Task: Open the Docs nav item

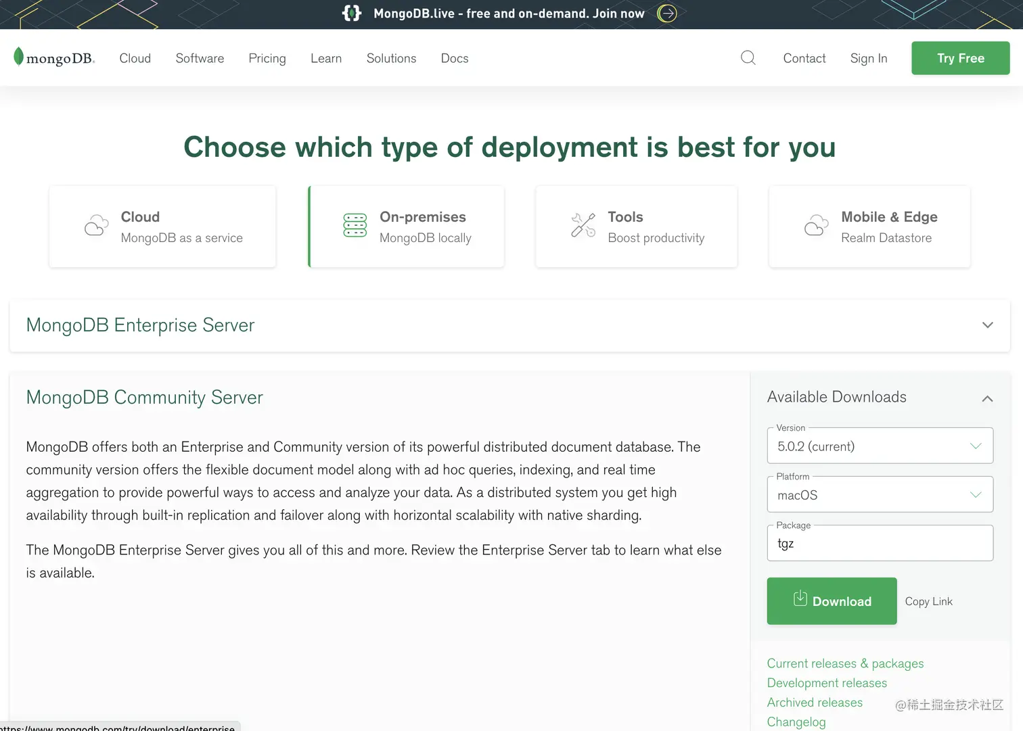Action: [x=455, y=58]
